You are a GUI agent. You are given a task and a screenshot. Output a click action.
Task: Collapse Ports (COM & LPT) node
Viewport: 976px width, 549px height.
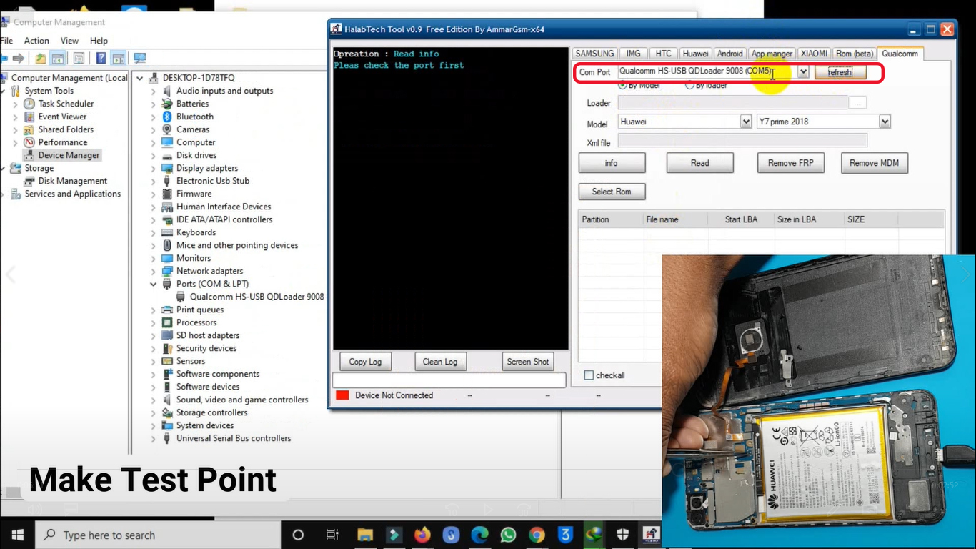[x=153, y=284]
